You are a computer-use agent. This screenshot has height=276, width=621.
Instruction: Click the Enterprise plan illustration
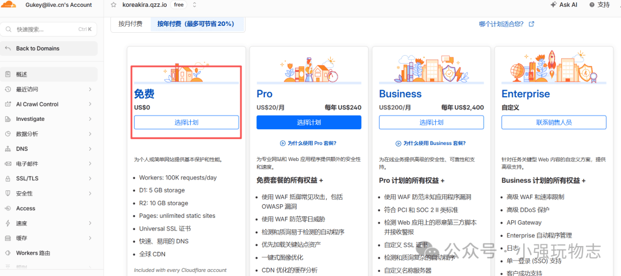coord(554,67)
